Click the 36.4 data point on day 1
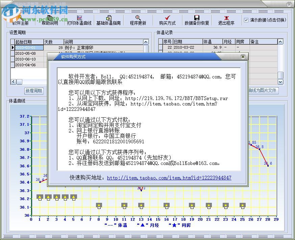 [40, 182]
